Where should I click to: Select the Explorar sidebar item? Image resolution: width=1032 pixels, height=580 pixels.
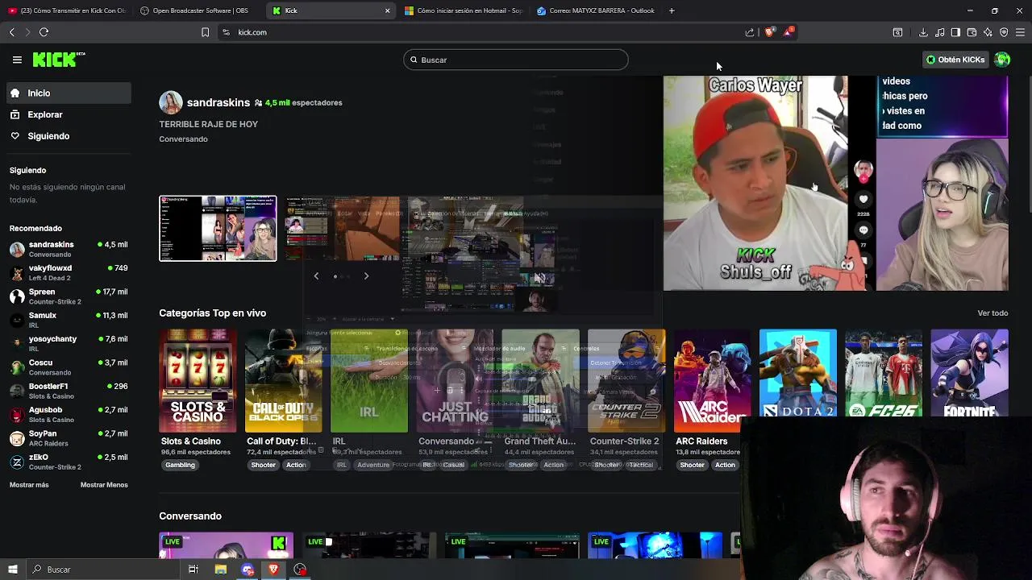pyautogui.click(x=68, y=114)
